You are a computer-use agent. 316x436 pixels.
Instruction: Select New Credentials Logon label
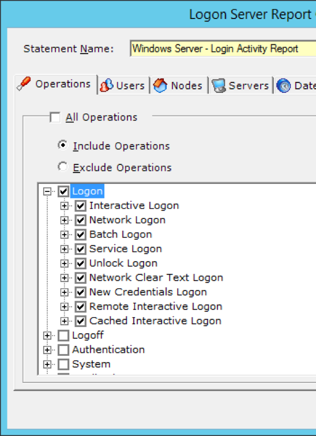(x=148, y=292)
